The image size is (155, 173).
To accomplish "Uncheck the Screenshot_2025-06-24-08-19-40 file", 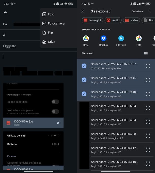I will [x=84, y=94].
